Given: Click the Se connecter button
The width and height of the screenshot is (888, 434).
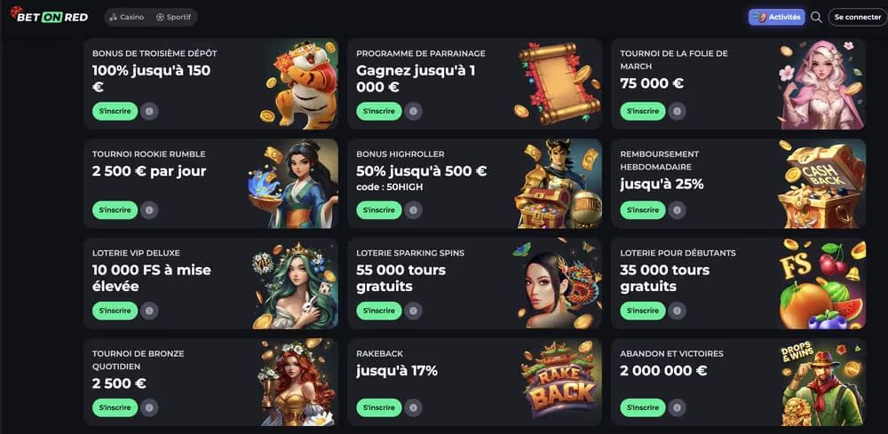Looking at the screenshot, I should coord(858,17).
